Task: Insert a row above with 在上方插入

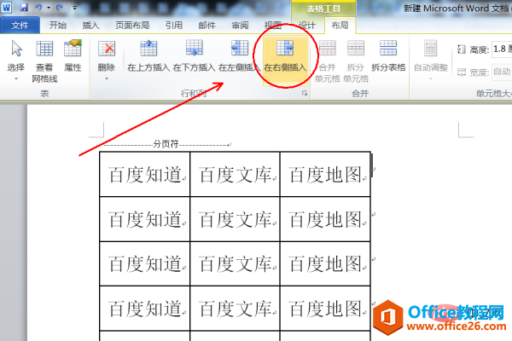Action: [x=148, y=55]
